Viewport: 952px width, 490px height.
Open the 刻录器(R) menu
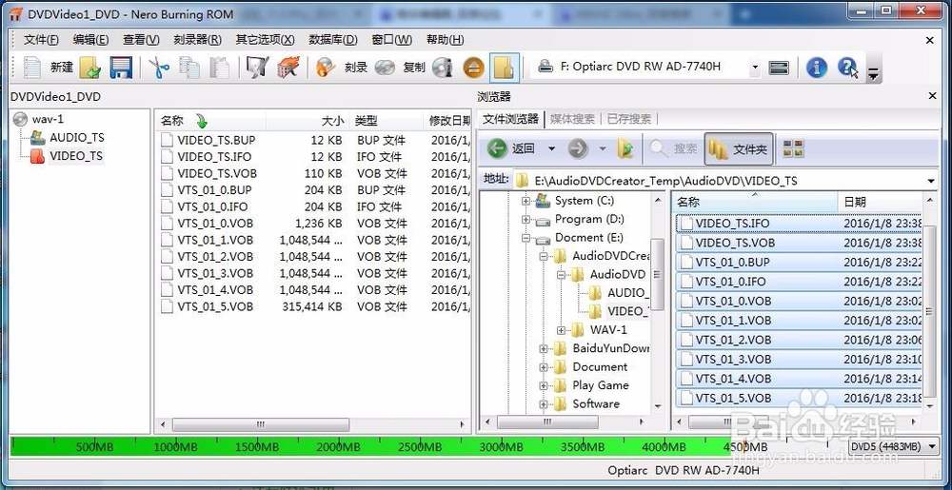(x=197, y=39)
